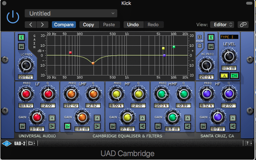256x160 pixels.
Task: Click the purple HF GAIN knob
Action: pyautogui.click(x=218, y=117)
